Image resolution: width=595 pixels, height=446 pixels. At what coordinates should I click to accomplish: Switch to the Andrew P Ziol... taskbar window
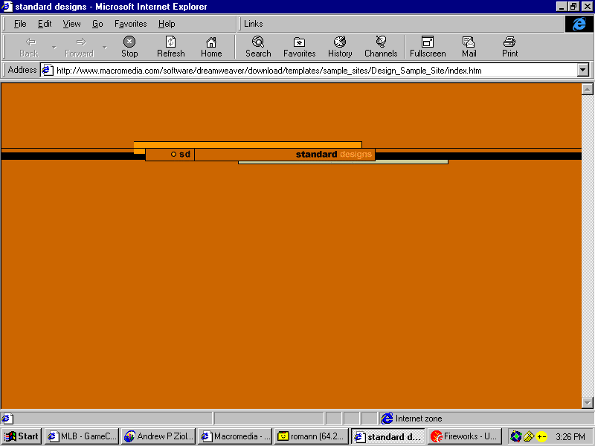[158, 436]
